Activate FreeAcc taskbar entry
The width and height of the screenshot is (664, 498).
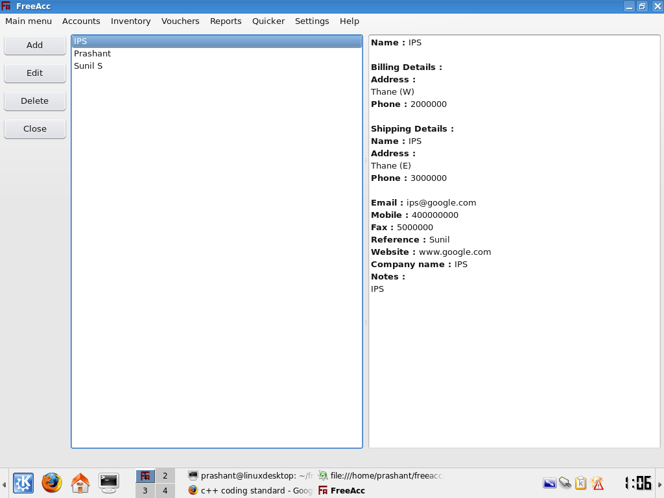tap(380, 490)
